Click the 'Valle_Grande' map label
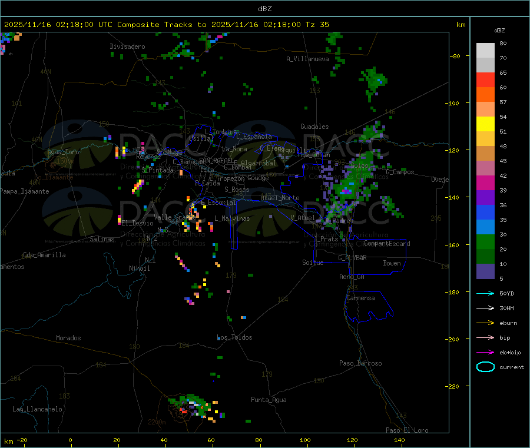The height and width of the screenshot is (448, 530). [175, 217]
